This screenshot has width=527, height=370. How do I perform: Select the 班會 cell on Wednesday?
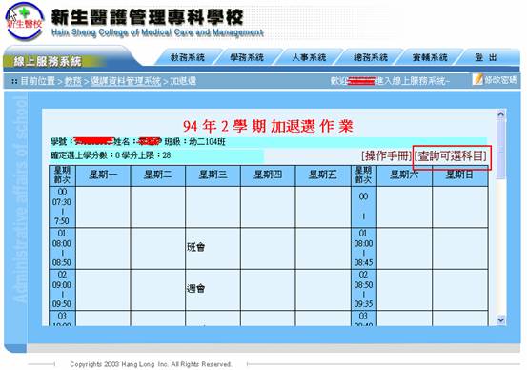click(x=213, y=248)
